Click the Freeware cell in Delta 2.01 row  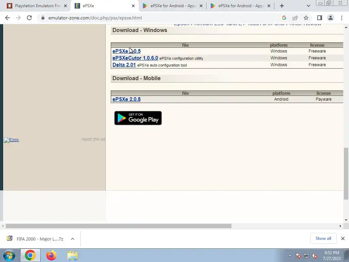[x=317, y=64]
